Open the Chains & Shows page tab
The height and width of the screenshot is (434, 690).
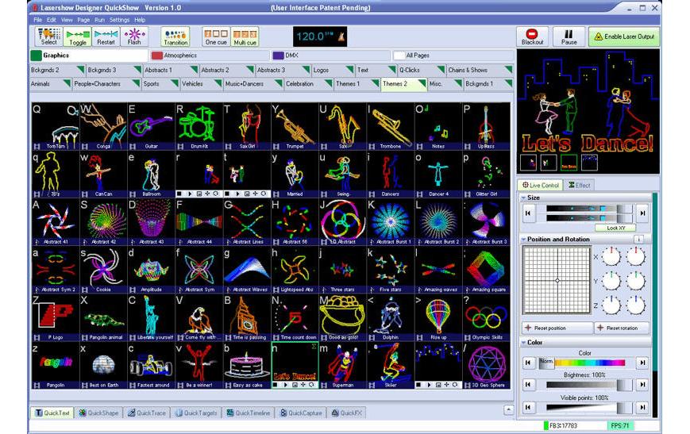[x=480, y=70]
